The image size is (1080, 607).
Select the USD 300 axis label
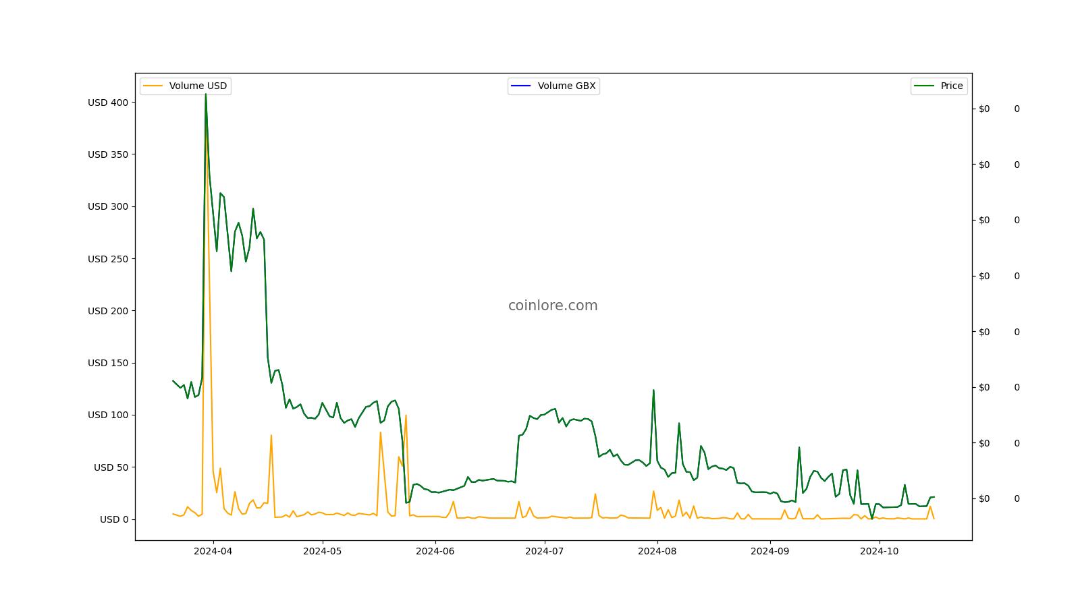[108, 206]
